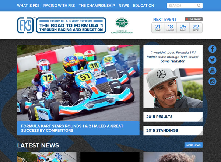Open the black middle news thumbnail

click(x=110, y=157)
